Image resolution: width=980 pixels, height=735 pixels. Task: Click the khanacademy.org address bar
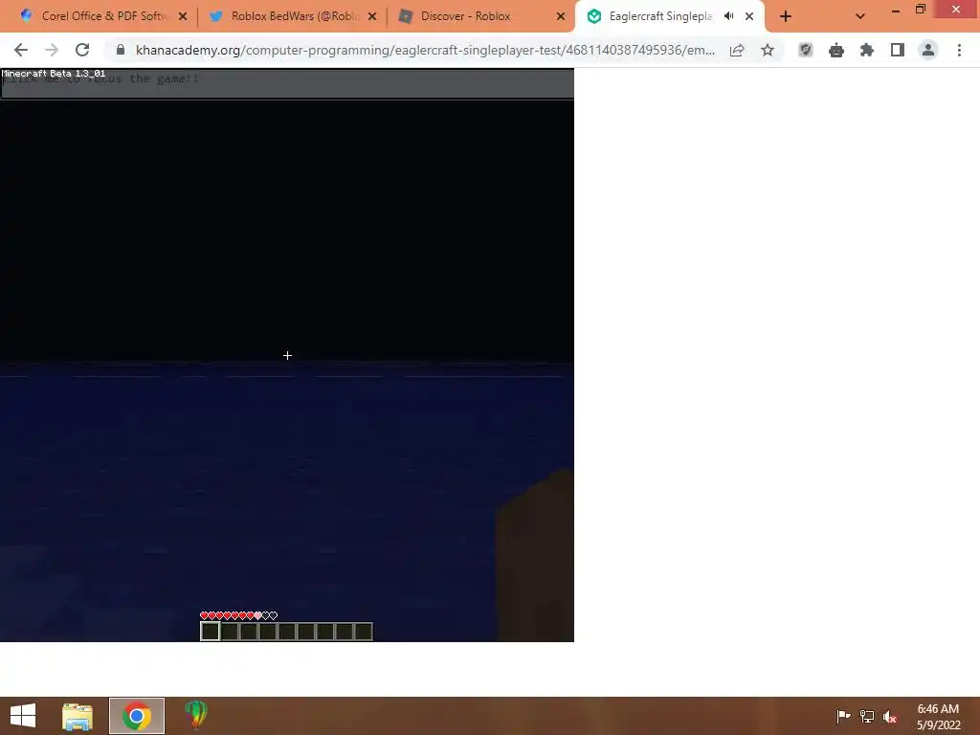(425, 50)
